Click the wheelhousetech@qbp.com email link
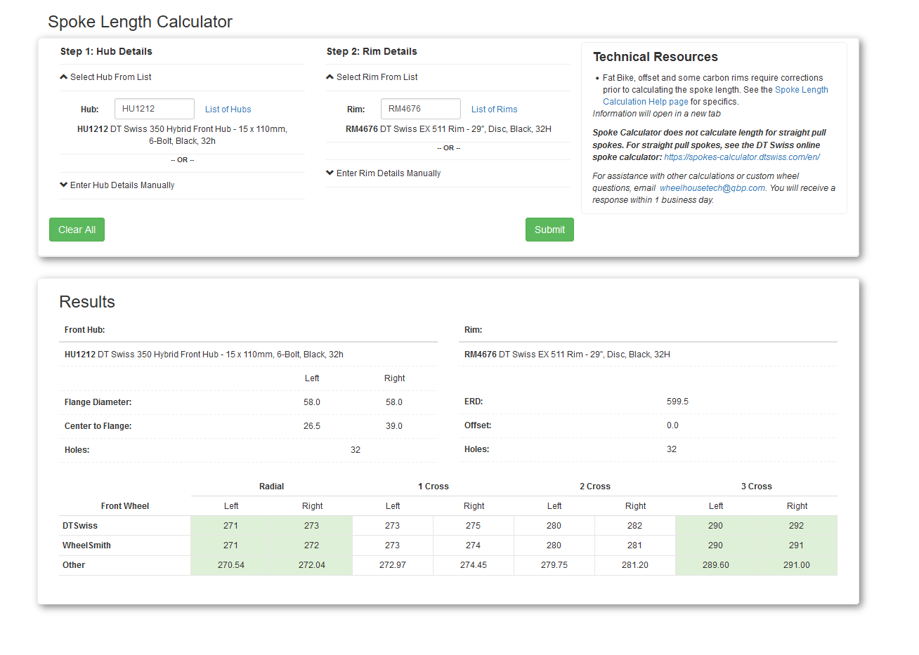 [712, 188]
